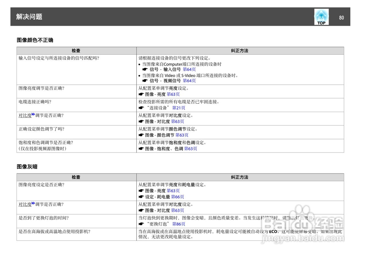367x259 pixels.
Task: Open 第21页 link for 连接设备
Action: [x=179, y=108]
